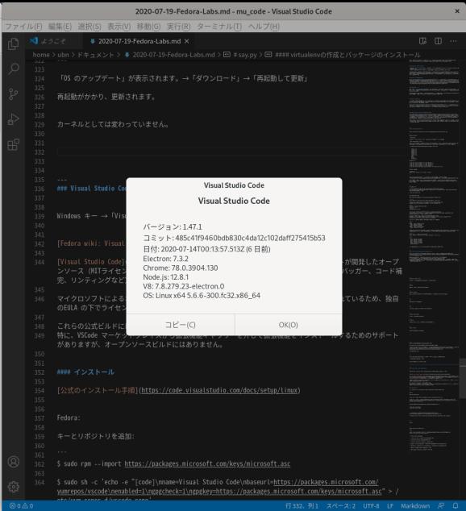Open the Explorer view in activity bar
Image resolution: width=466 pixels, height=511 pixels.
(13, 44)
